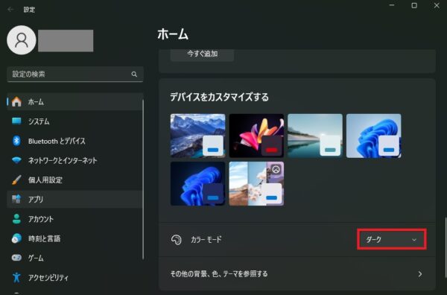The image size is (447, 295).
Task: Click the sidebar vertical scrollbar
Action: (x=143, y=180)
